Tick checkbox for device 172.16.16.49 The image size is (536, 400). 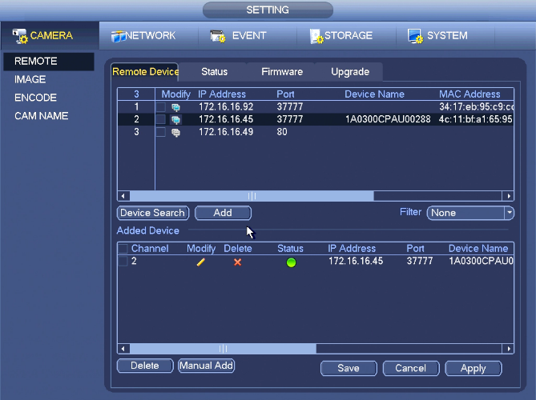(x=161, y=132)
